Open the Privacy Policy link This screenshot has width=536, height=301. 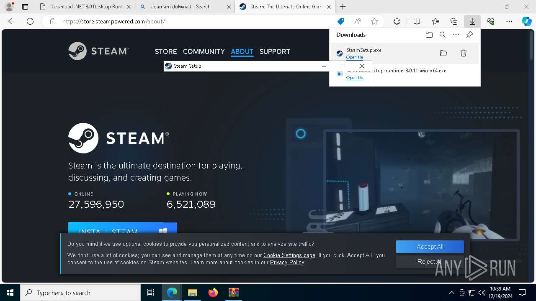287,262
